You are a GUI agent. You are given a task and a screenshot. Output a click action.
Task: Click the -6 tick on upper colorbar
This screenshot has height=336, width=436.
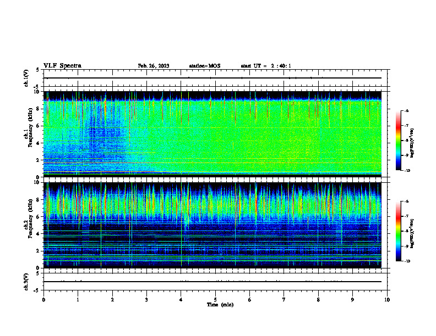[x=406, y=111]
